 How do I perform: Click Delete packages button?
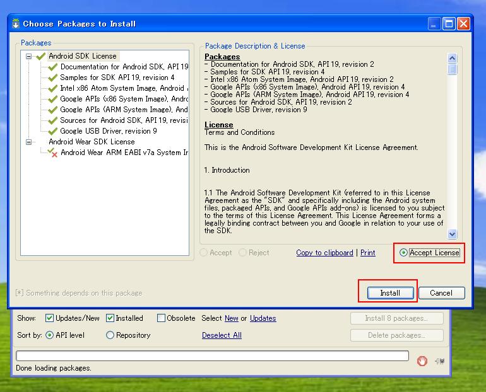[397, 335]
